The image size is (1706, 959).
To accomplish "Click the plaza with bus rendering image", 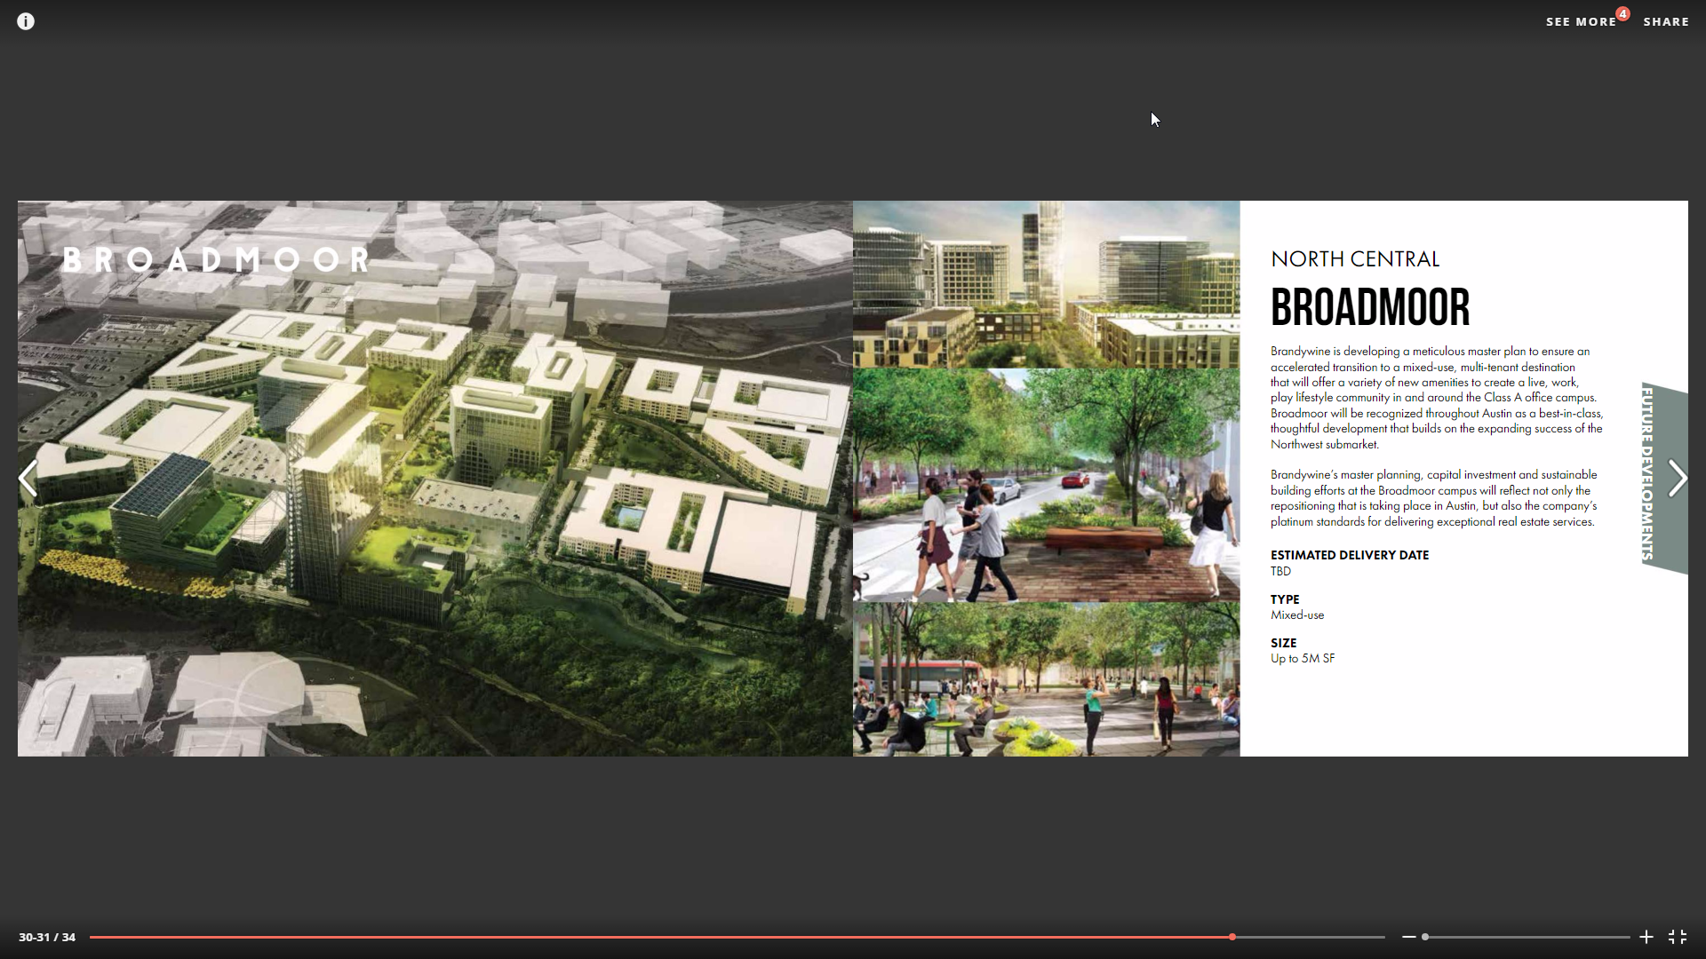I will (x=1046, y=679).
